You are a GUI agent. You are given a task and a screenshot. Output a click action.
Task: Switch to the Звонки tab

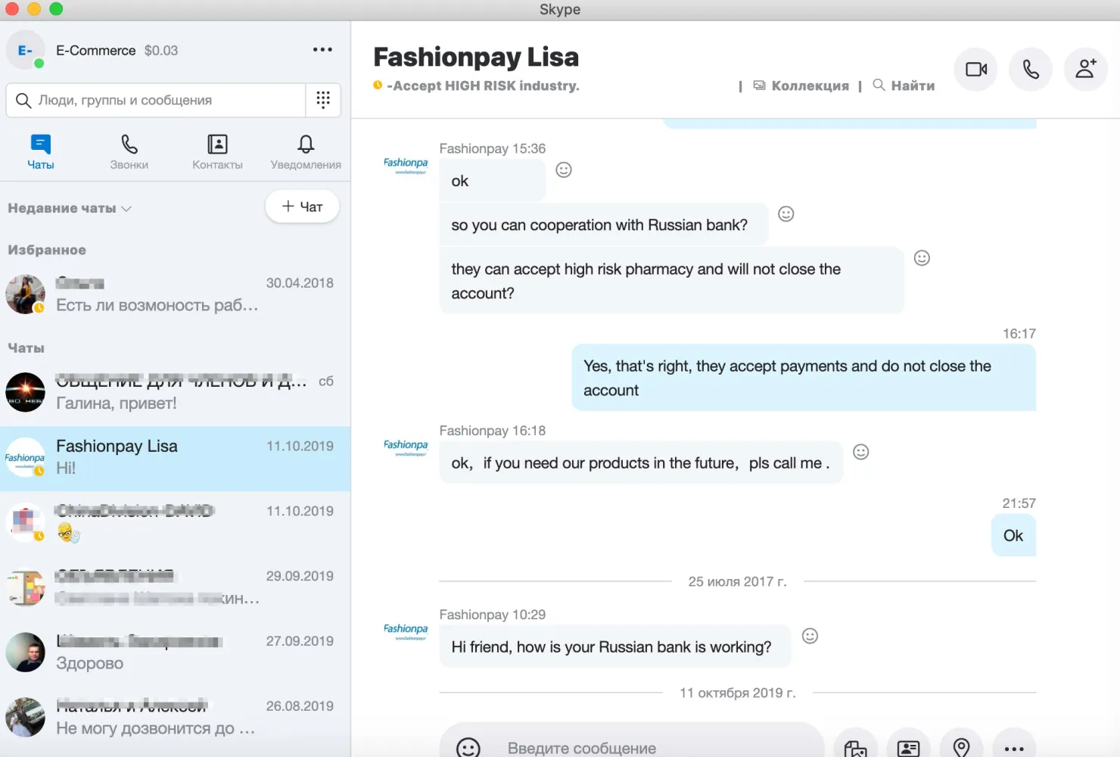(x=129, y=151)
